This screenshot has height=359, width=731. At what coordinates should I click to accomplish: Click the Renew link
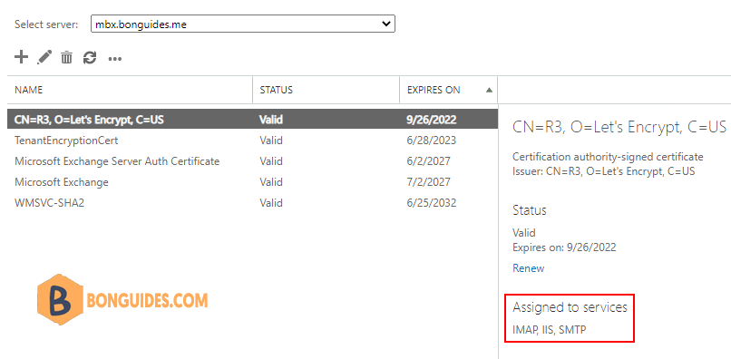click(x=528, y=268)
